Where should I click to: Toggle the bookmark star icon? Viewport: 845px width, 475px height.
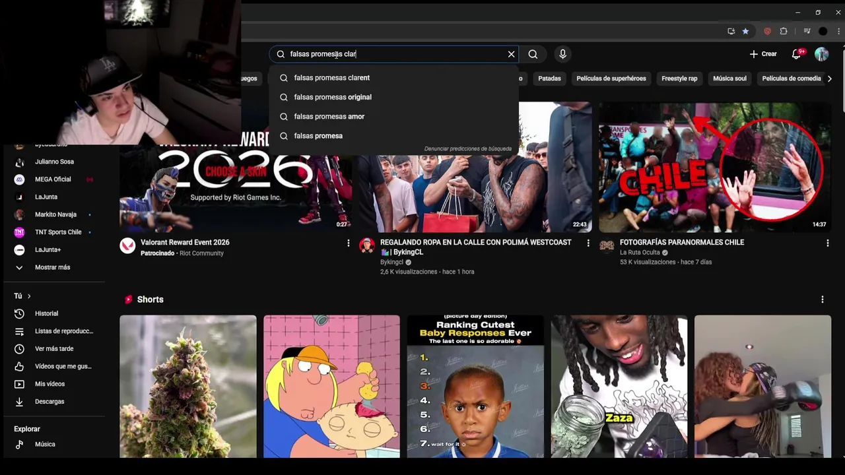[x=745, y=31]
